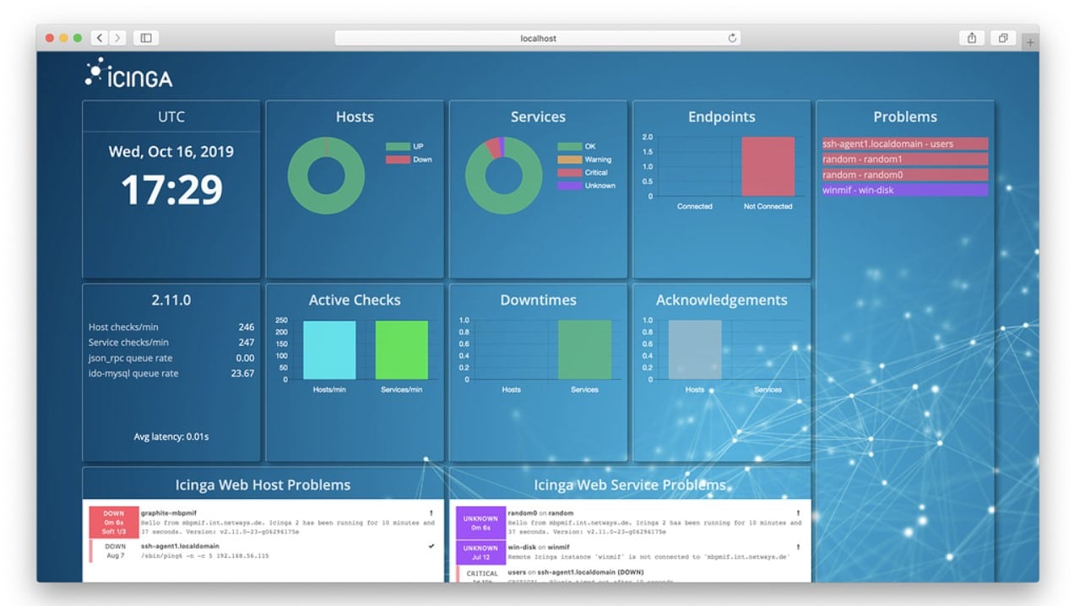Open the Safari share menu
The width and height of the screenshot is (1074, 606).
tap(972, 38)
